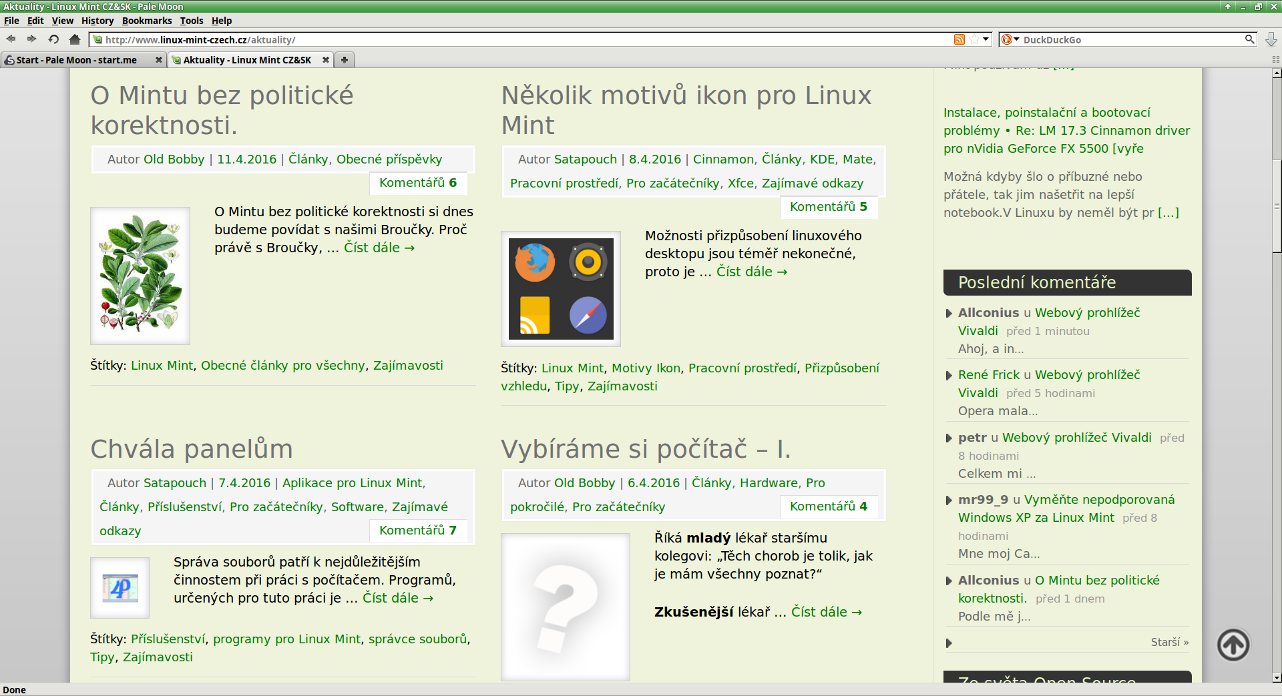Click the vertical scrollbar up arrow
1282x696 pixels.
tap(1277, 73)
